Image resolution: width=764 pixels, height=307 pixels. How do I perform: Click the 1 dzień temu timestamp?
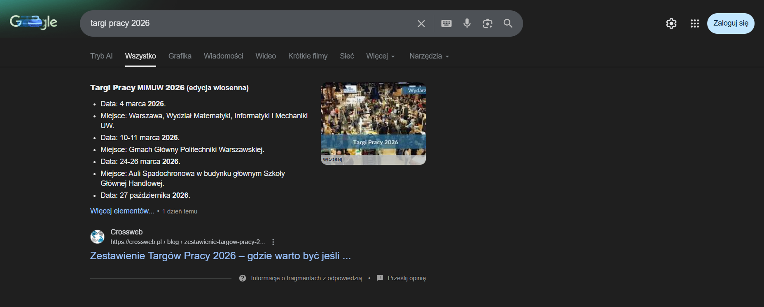click(x=180, y=211)
